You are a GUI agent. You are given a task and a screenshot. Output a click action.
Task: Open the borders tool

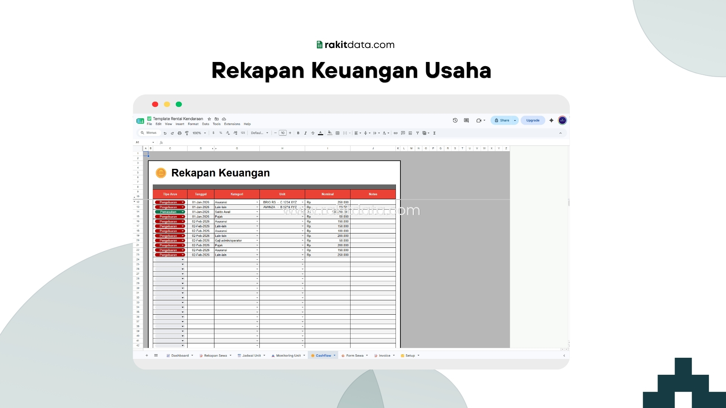338,133
